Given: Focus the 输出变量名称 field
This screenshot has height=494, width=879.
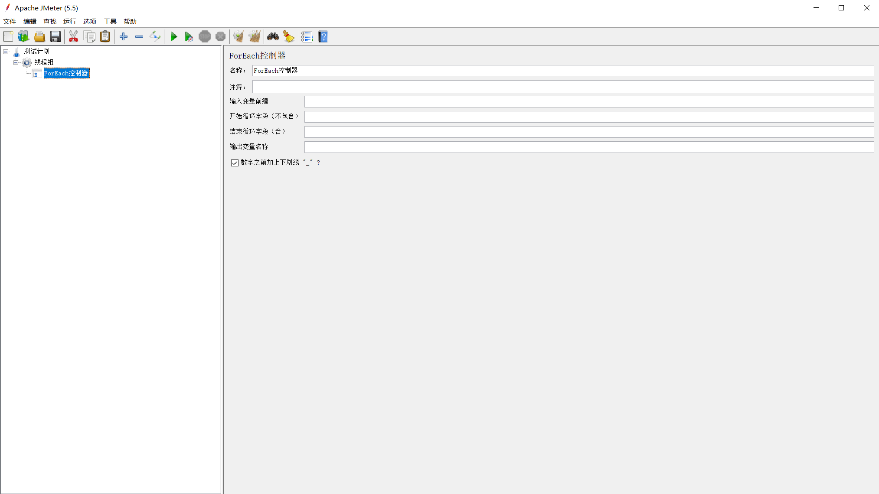Looking at the screenshot, I should (x=589, y=147).
